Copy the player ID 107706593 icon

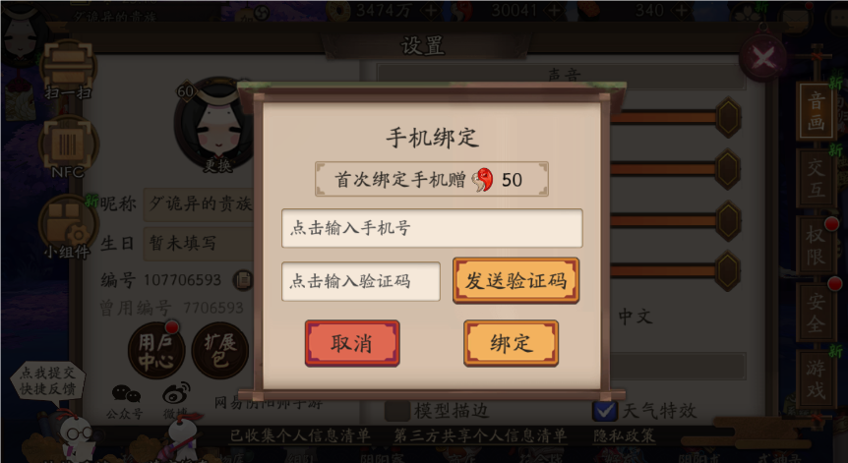[x=243, y=280]
